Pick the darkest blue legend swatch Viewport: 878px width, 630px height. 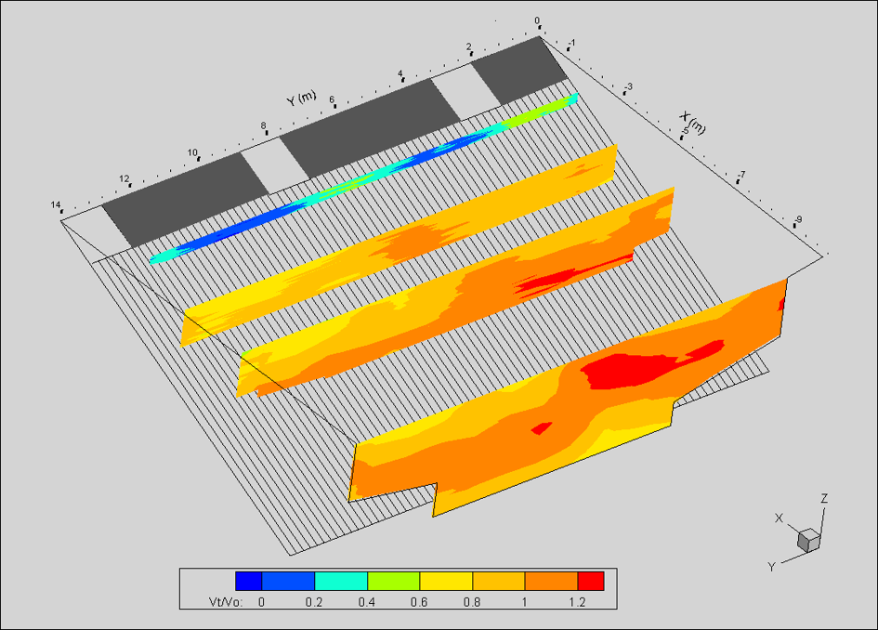249,582
